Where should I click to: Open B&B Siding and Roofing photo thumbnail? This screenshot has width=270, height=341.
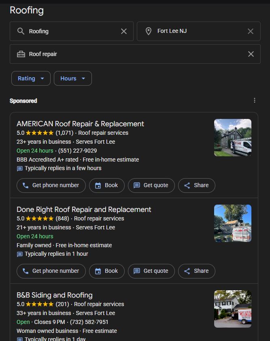(233, 309)
